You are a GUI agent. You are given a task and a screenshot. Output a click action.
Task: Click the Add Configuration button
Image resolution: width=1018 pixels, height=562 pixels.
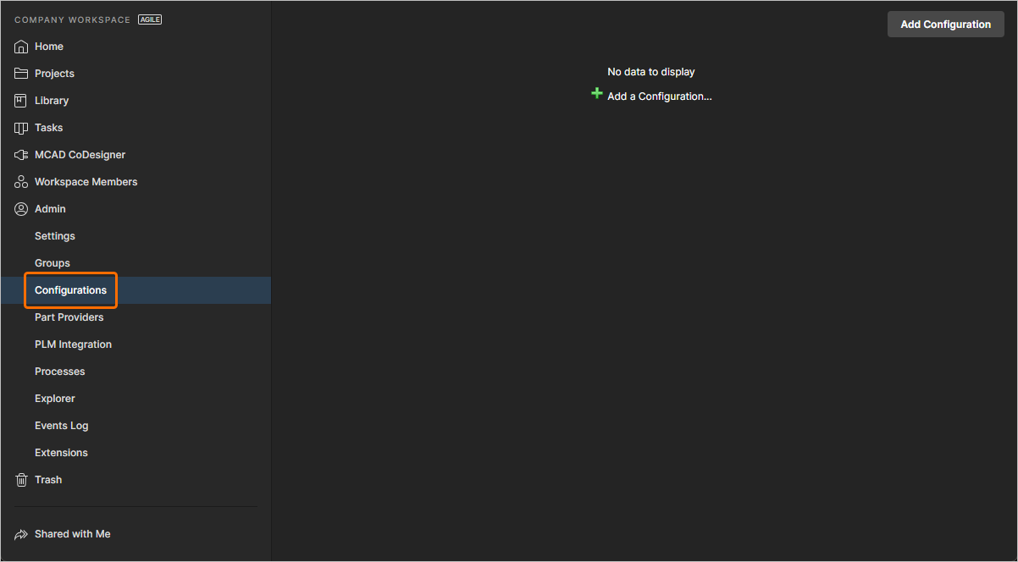[945, 25]
